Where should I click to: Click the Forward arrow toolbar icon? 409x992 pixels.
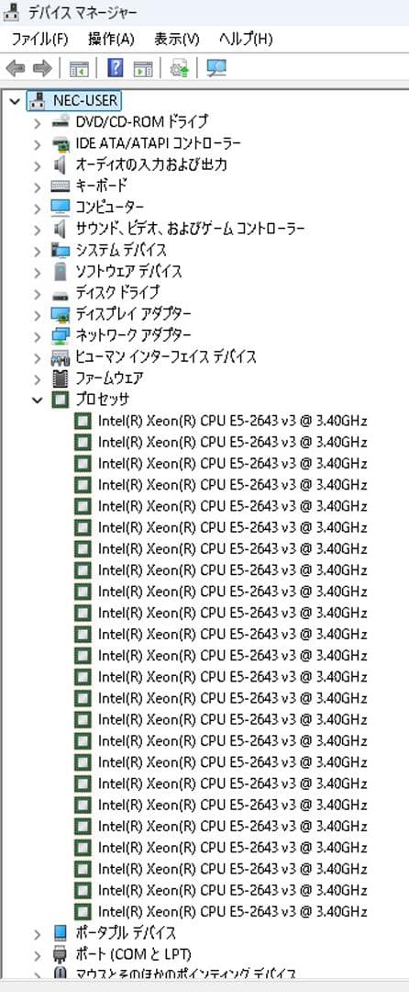coord(41,67)
